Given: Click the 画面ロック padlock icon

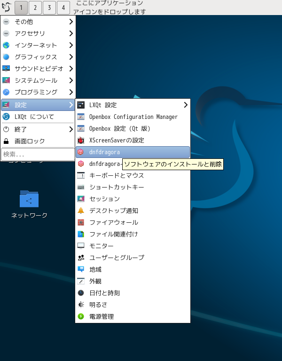Looking at the screenshot, I should tap(6, 141).
